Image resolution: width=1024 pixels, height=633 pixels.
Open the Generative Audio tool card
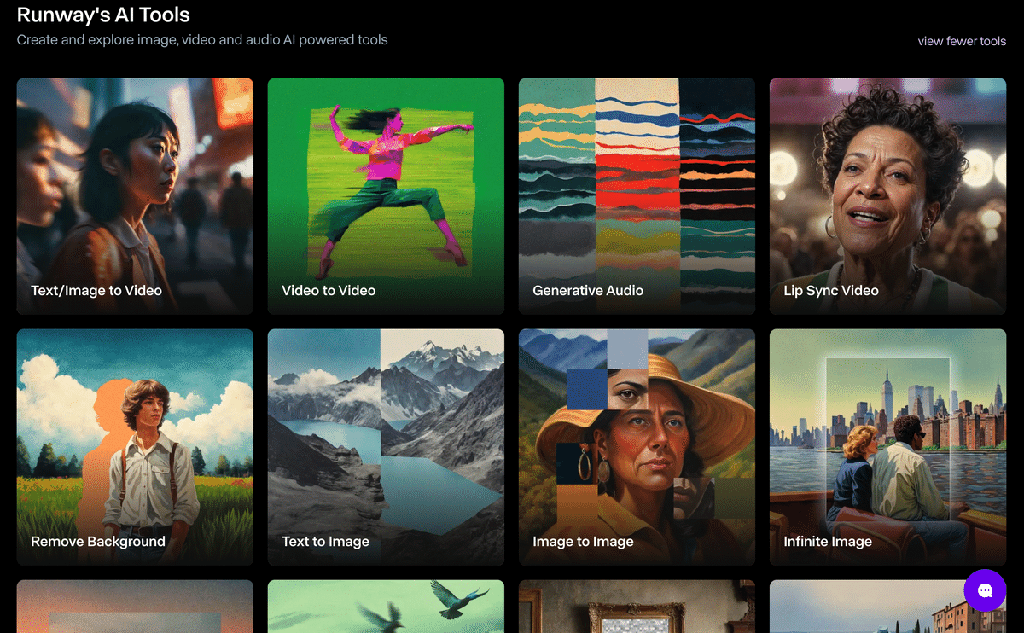(637, 196)
